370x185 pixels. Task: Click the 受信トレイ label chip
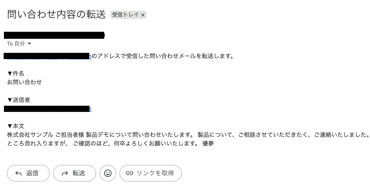(125, 15)
